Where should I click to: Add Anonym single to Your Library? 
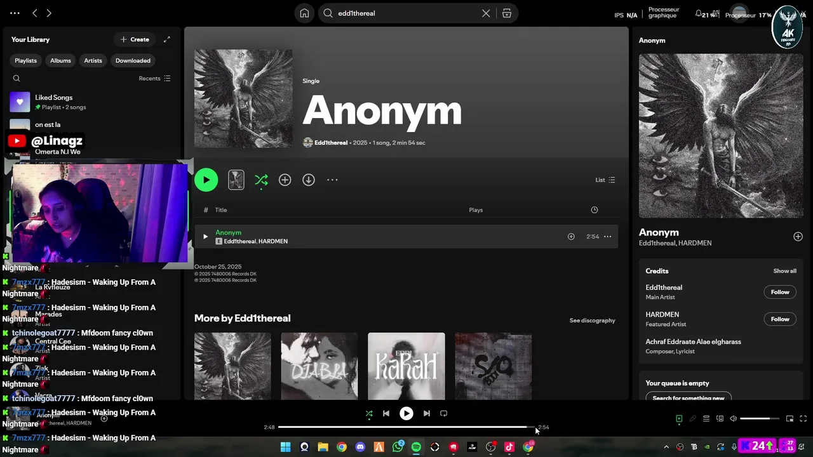[285, 180]
